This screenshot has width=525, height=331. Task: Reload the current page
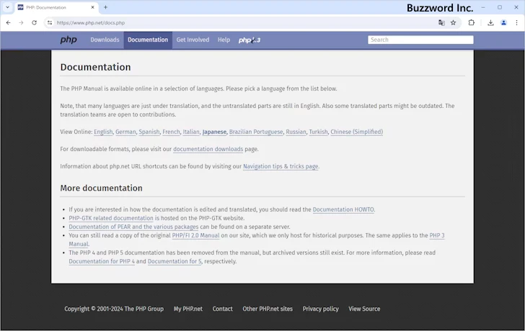[x=34, y=23]
